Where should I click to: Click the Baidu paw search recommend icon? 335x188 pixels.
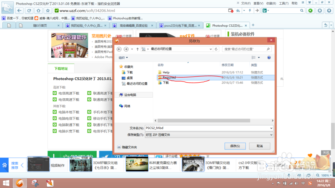pos(4,165)
